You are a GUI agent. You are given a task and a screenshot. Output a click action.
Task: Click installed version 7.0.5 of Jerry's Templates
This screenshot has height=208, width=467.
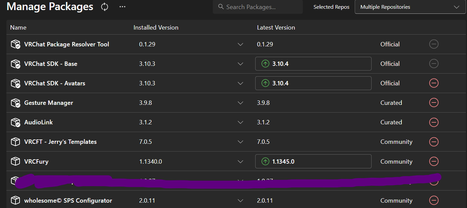point(145,142)
